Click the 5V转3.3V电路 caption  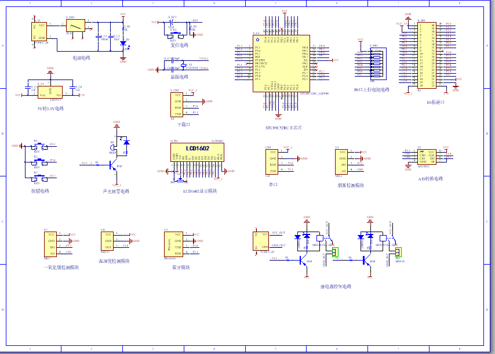pos(50,109)
